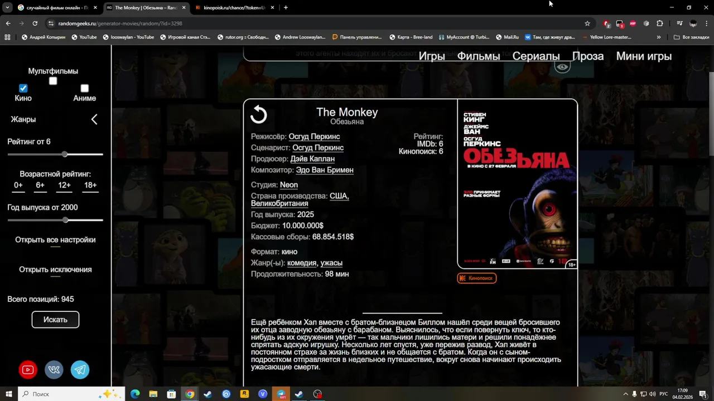The image size is (714, 401).
Task: Expand the Жанры section with the arrow
Action: [x=94, y=119]
